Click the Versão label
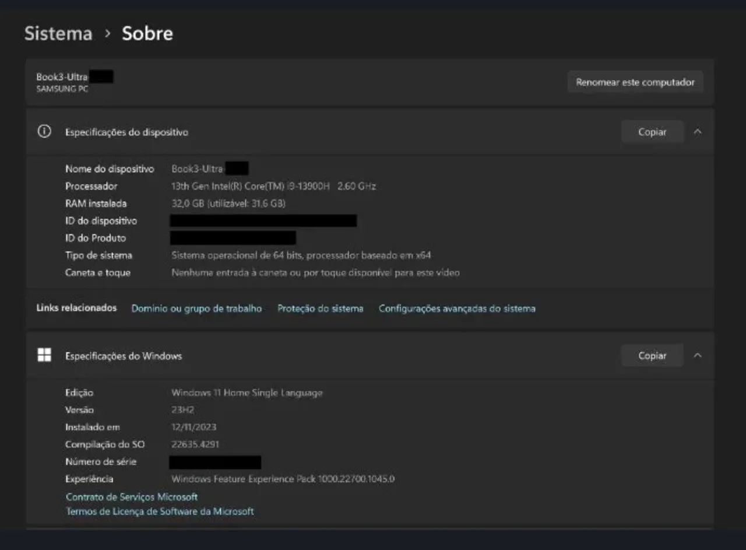The width and height of the screenshot is (746, 550). coord(79,410)
